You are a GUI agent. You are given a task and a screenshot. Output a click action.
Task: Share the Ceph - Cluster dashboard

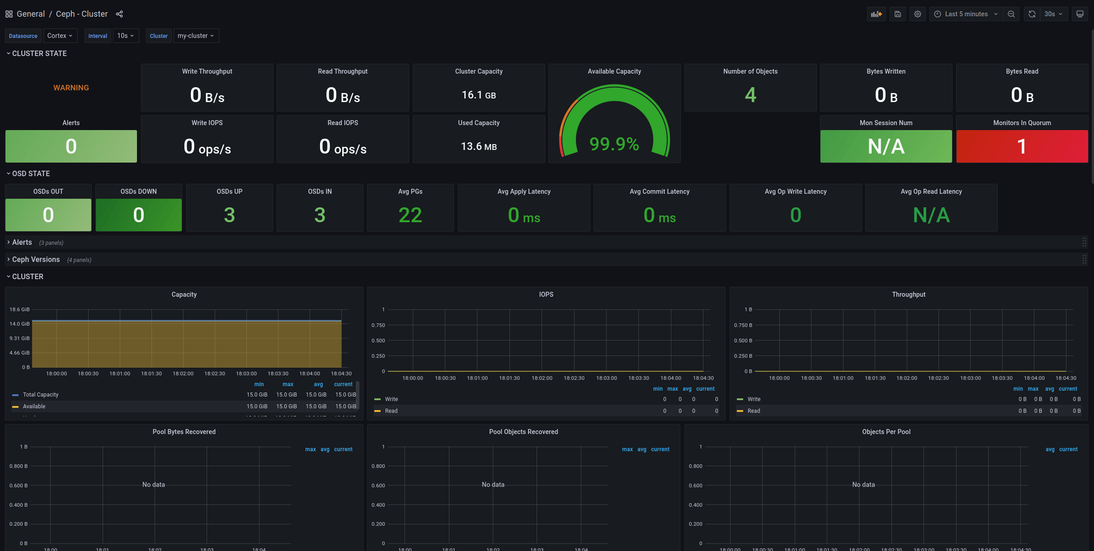click(x=119, y=14)
